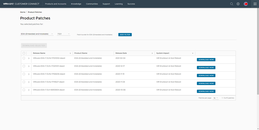This screenshot has width=259, height=130.
Task: Open the Patches per page dropdown
Action: pyautogui.click(x=216, y=98)
